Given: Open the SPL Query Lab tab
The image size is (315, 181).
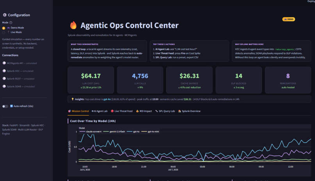Looking at the screenshot, I should pyautogui.click(x=165, y=111).
